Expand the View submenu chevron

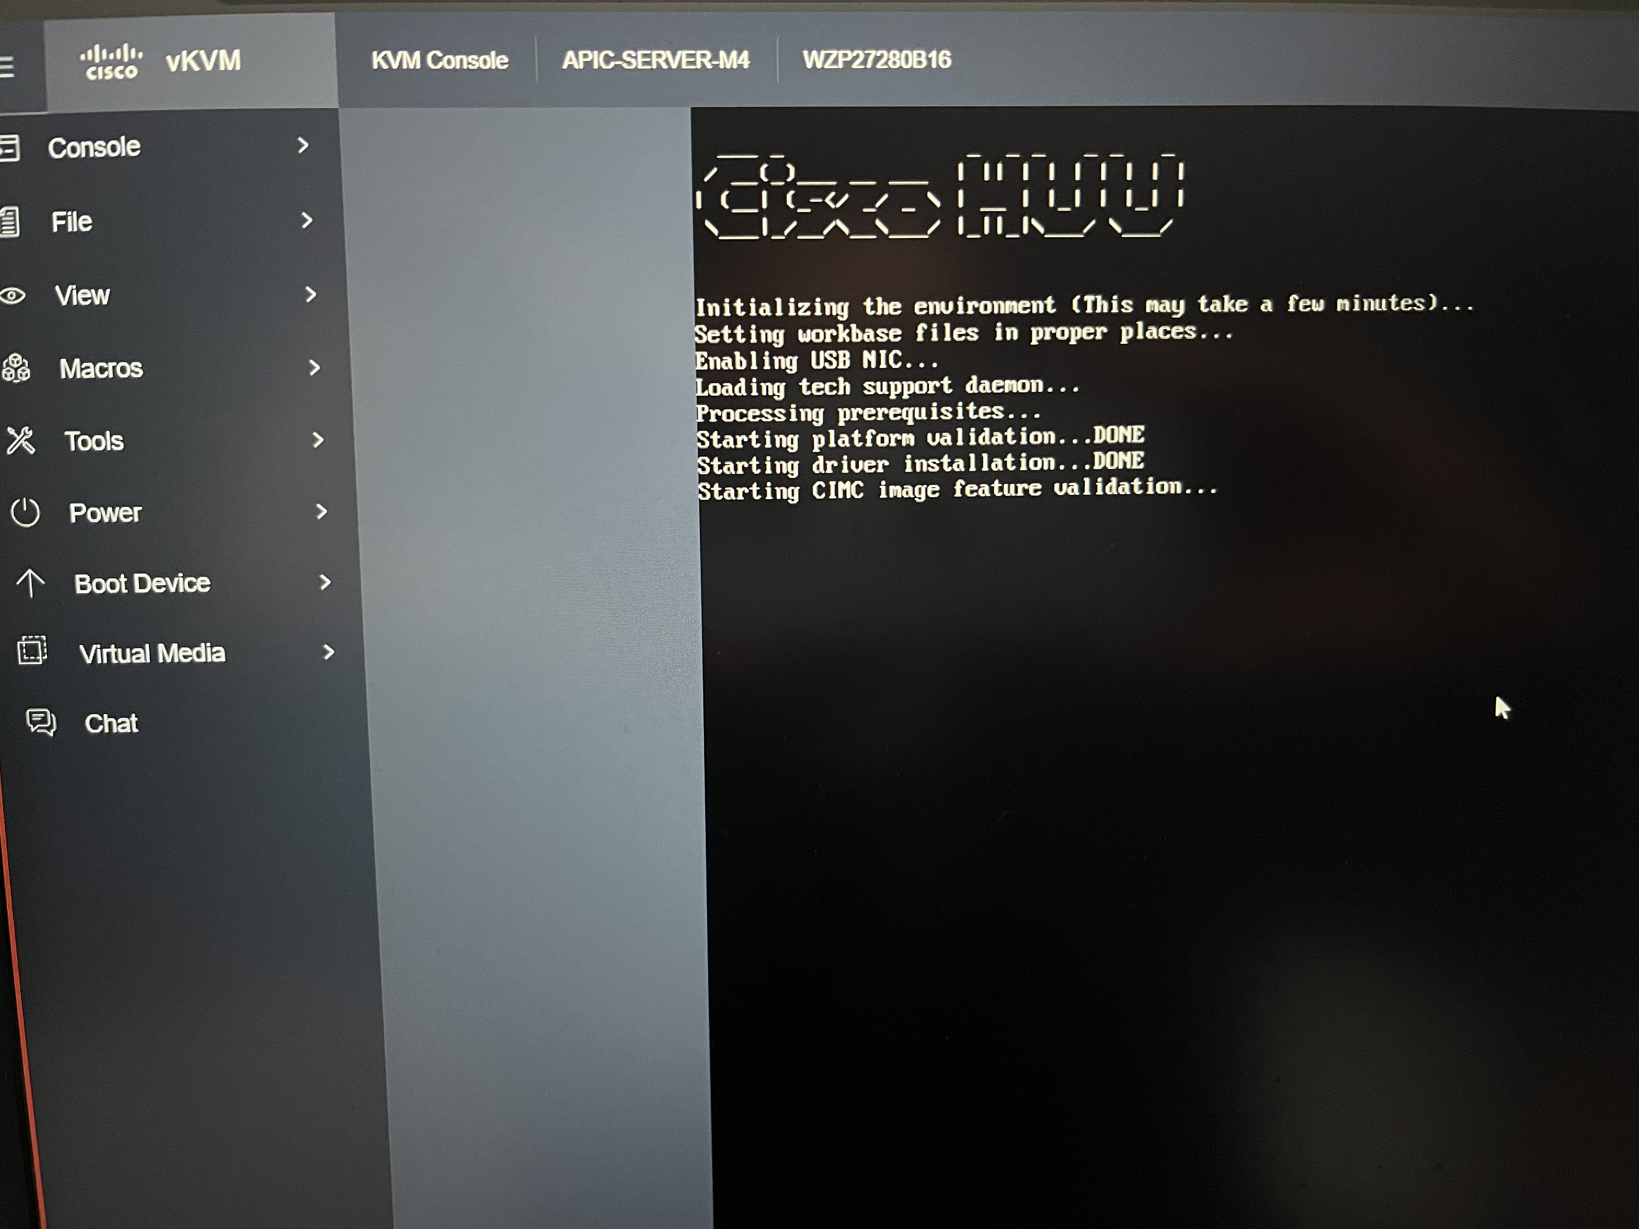pyautogui.click(x=311, y=294)
